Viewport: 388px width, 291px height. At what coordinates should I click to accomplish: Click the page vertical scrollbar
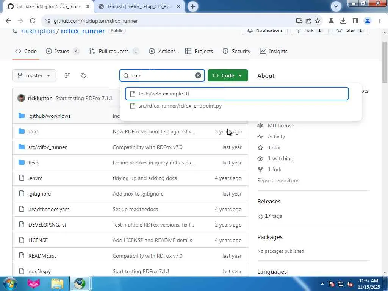pos(385,63)
